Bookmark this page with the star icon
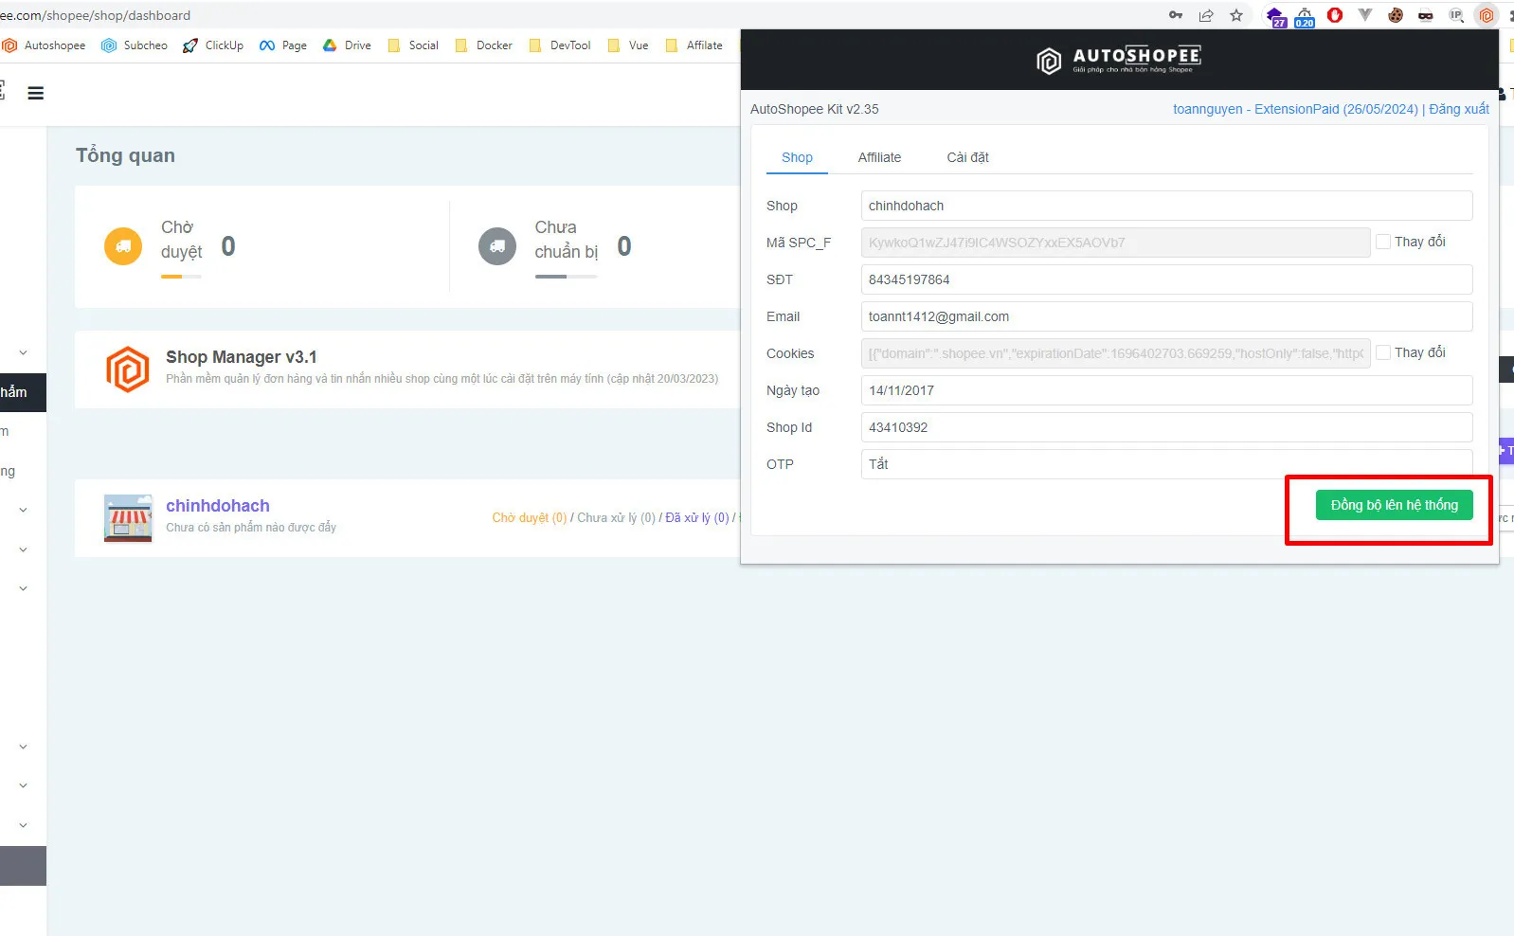Viewport: 1514px width, 936px height. (1236, 15)
